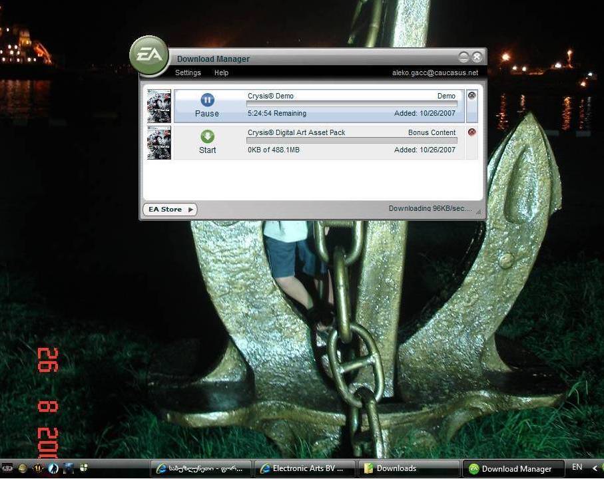Click the '5:24:54 Remaining' text
The width and height of the screenshot is (604, 479).
pos(277,114)
